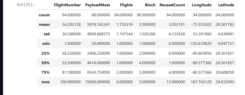Select FlightNumber 50% value 52.500000
Screen dimensions: 245x95
click(71, 63)
